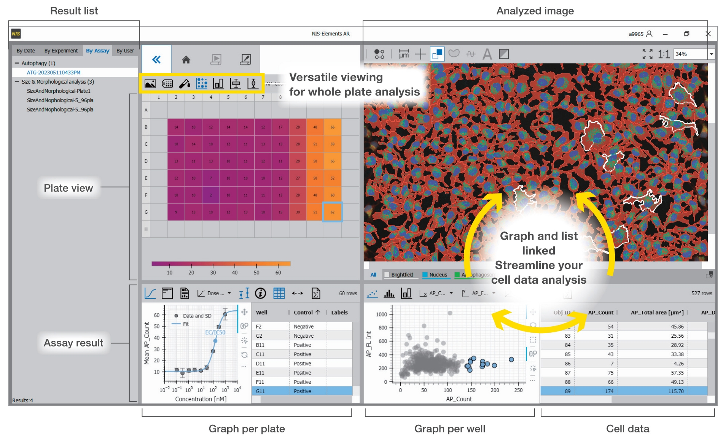Open image layer settings icon
723x440 pixels.
click(710, 275)
